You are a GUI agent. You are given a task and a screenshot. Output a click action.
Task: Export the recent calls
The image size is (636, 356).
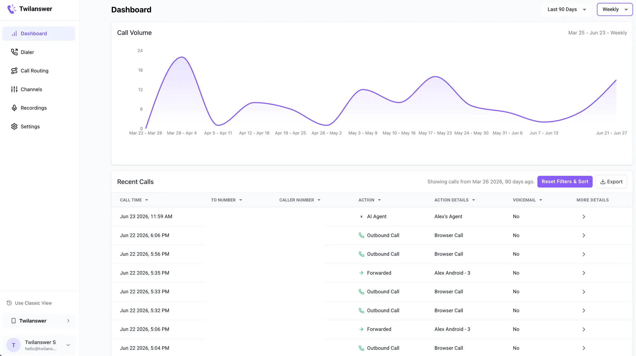[611, 182]
